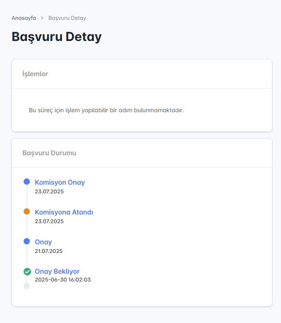281x323 pixels.
Task: Click the blue dot beside the Onay step
Action: coord(27,241)
